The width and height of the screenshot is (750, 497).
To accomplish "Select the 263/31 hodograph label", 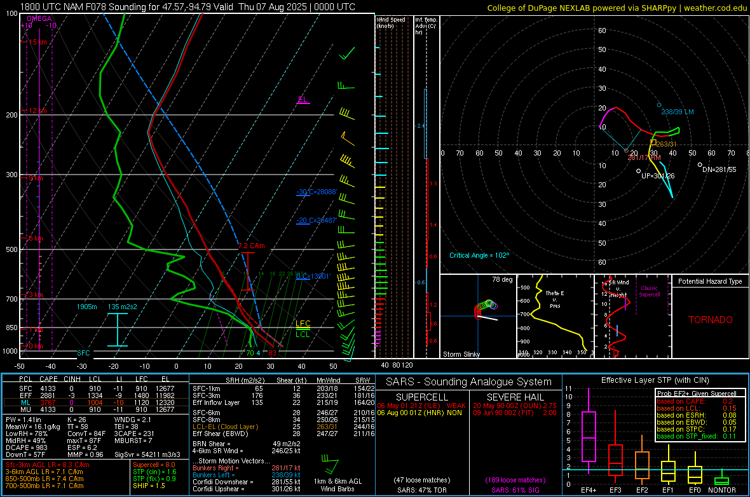I will (x=666, y=144).
